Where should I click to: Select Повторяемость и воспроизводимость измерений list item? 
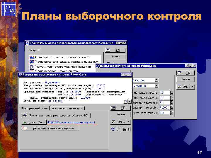[x=62, y=67]
